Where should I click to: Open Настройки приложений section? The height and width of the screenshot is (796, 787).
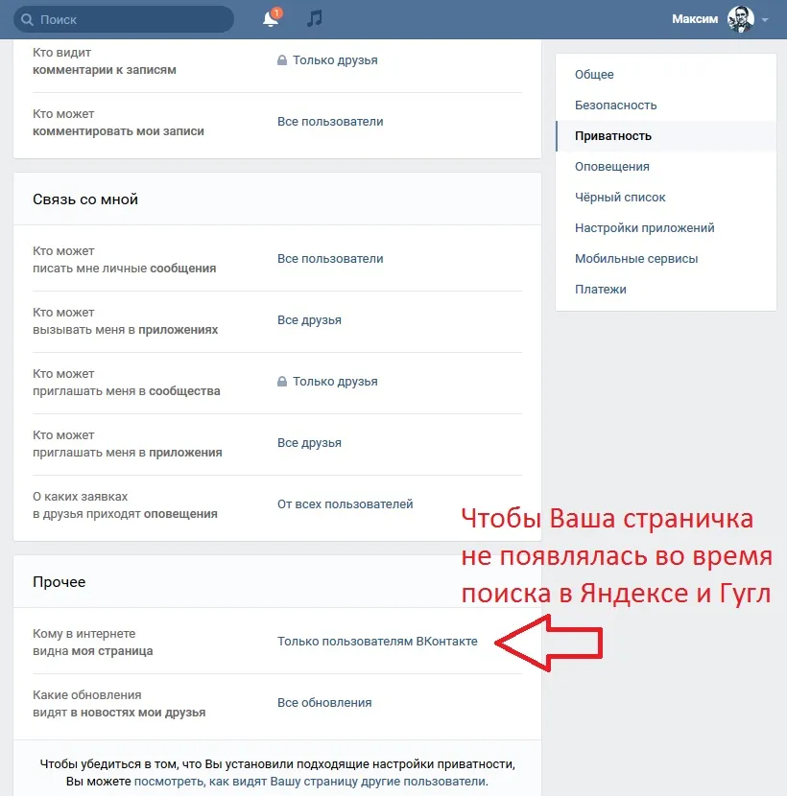[665, 228]
